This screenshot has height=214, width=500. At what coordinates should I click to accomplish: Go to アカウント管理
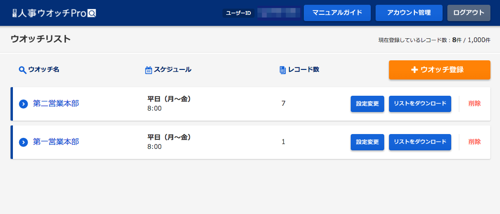tap(409, 13)
